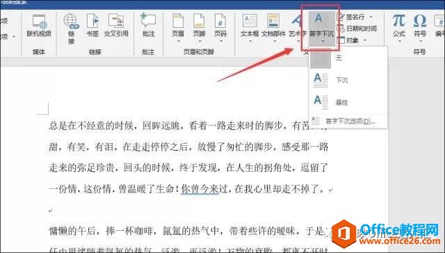
Task: Choose 无 (none) drop cap option
Action: coord(348,58)
